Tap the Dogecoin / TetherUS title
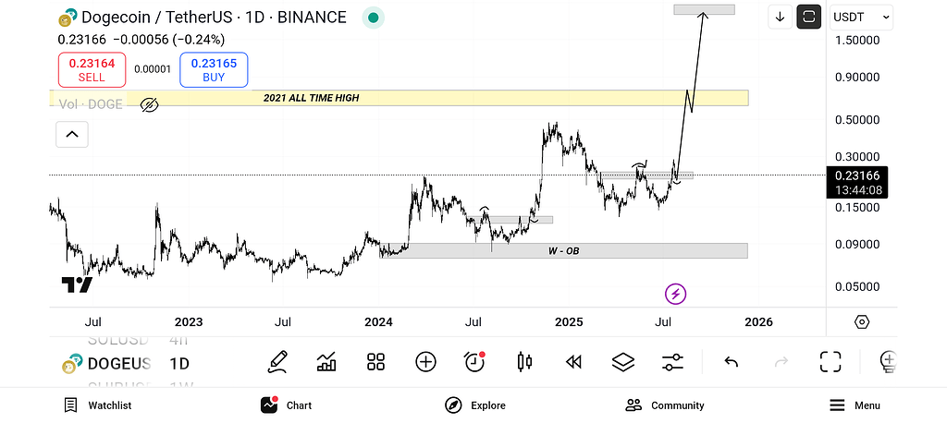Screen dimensions: 947x423 click(x=214, y=18)
